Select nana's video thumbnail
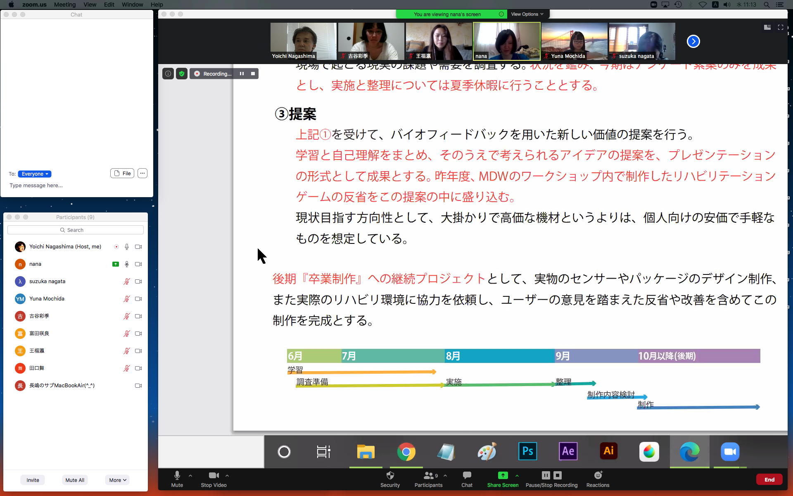The width and height of the screenshot is (793, 496). point(506,41)
